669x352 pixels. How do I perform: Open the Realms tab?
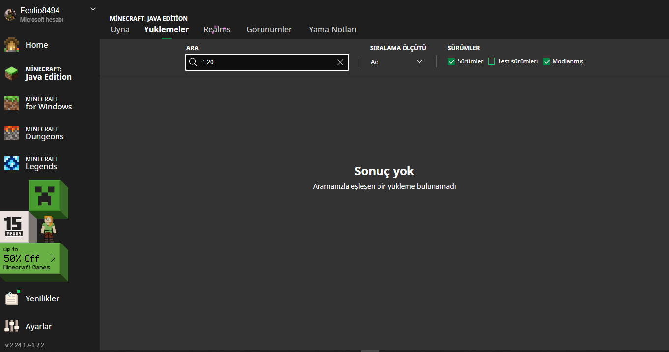[x=217, y=29]
